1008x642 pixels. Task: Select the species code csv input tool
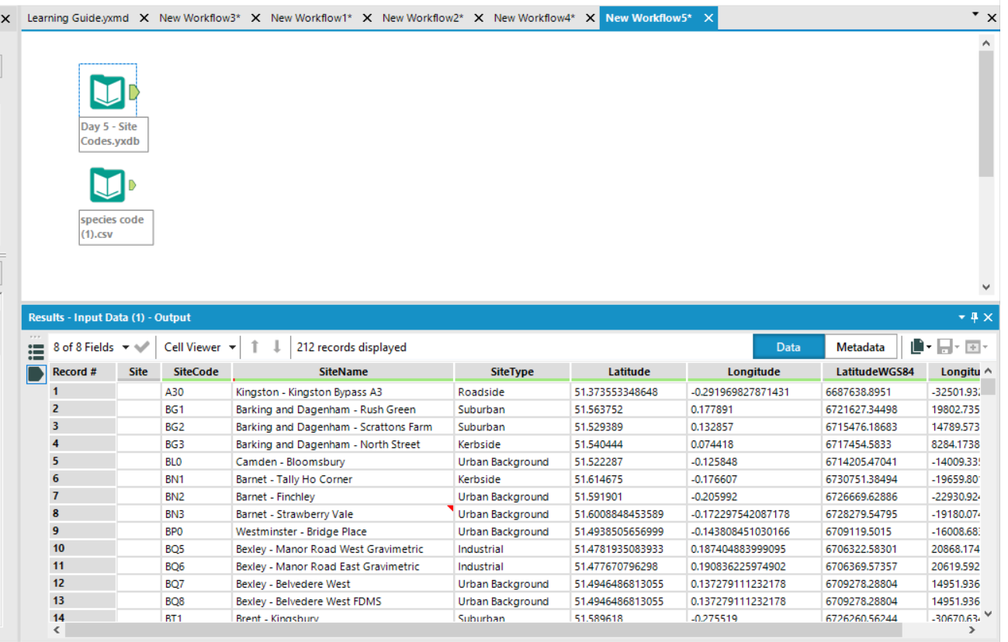(x=107, y=185)
